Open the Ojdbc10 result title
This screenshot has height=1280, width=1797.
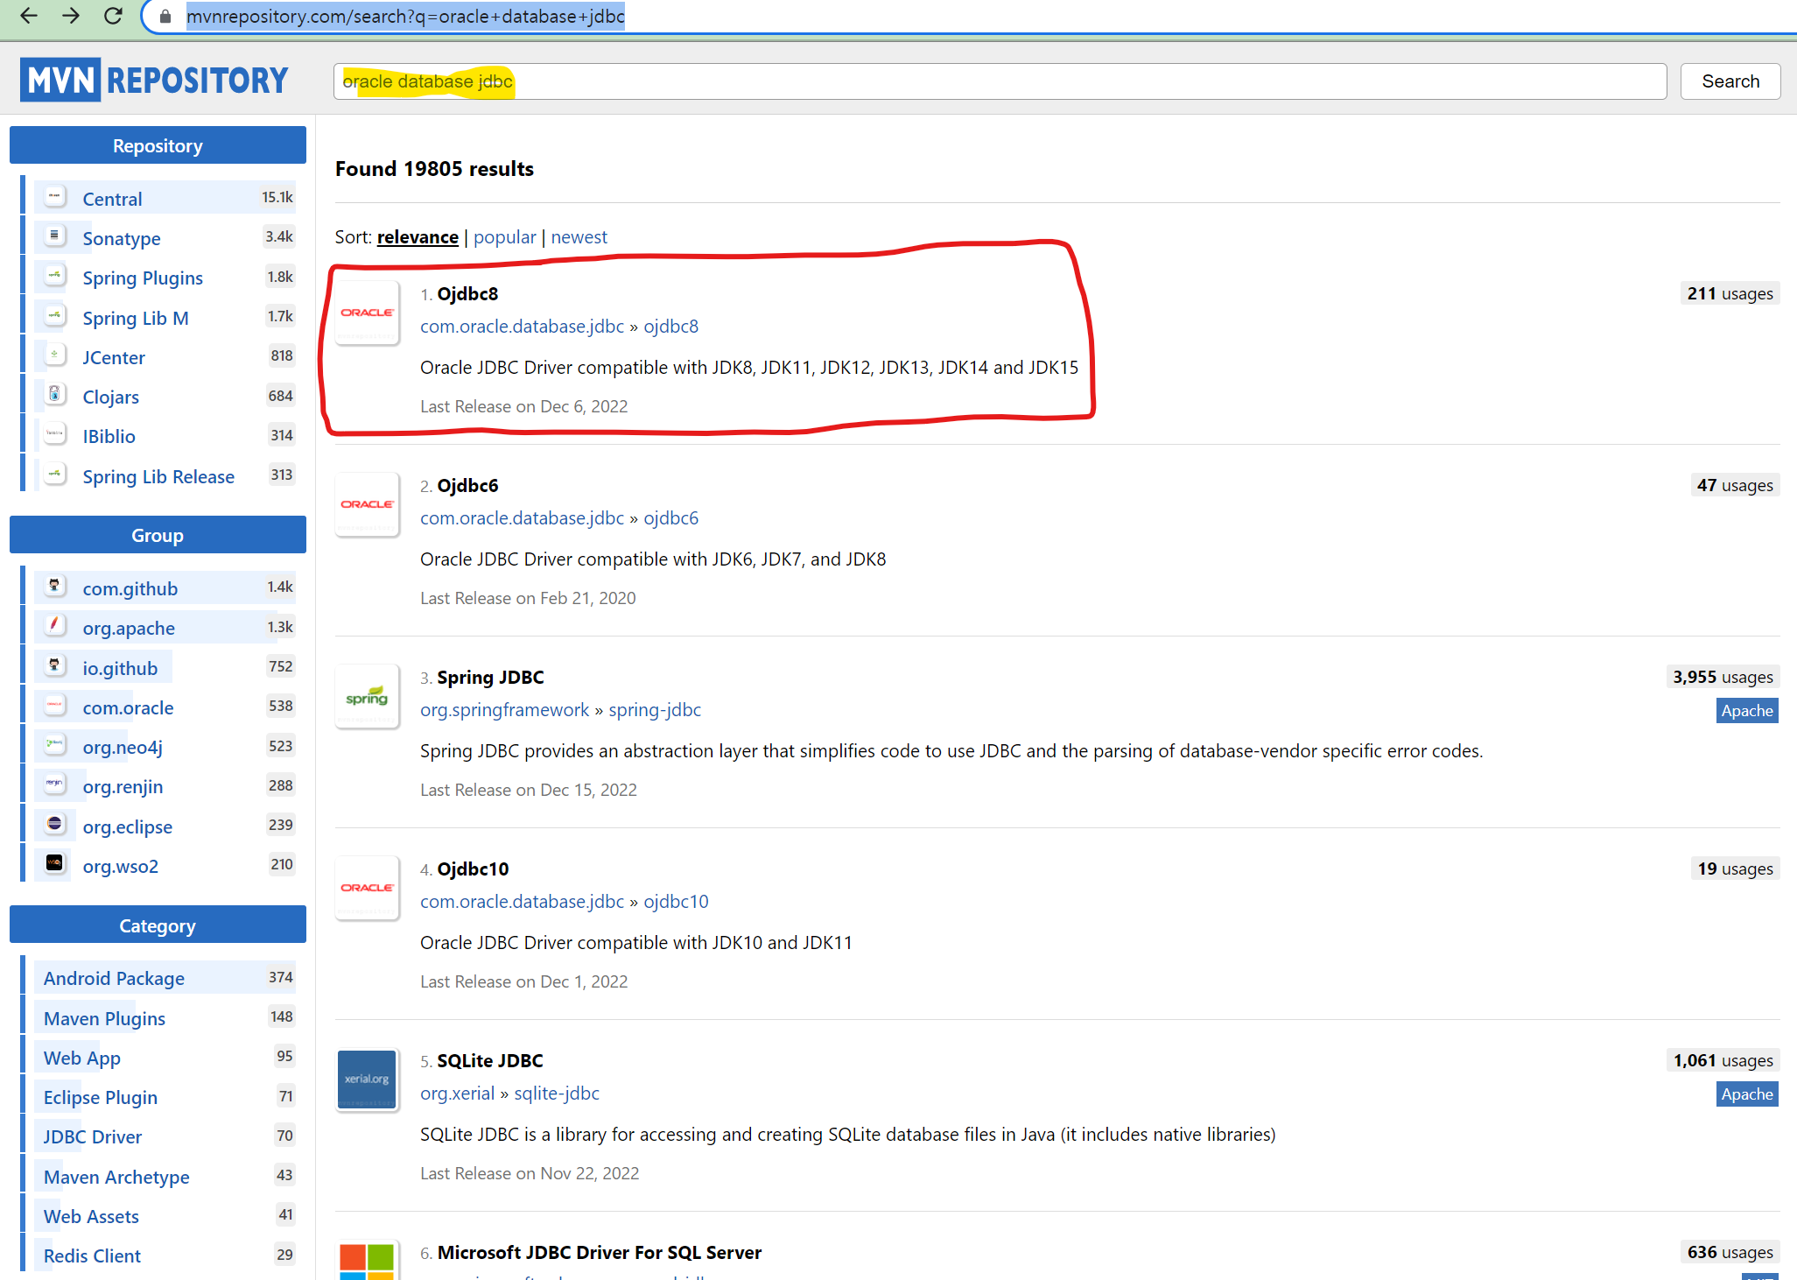[473, 869]
